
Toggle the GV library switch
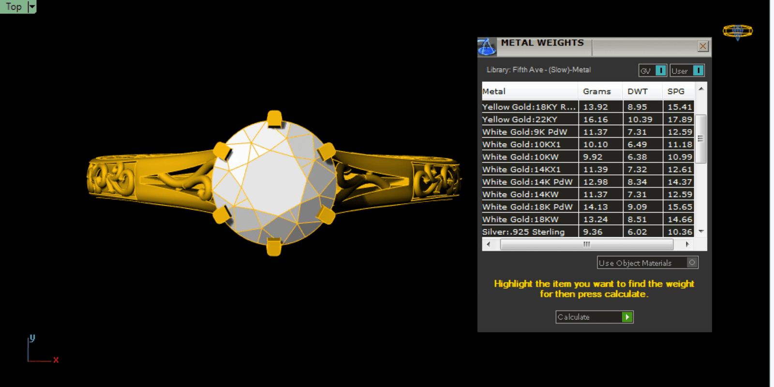tap(660, 71)
